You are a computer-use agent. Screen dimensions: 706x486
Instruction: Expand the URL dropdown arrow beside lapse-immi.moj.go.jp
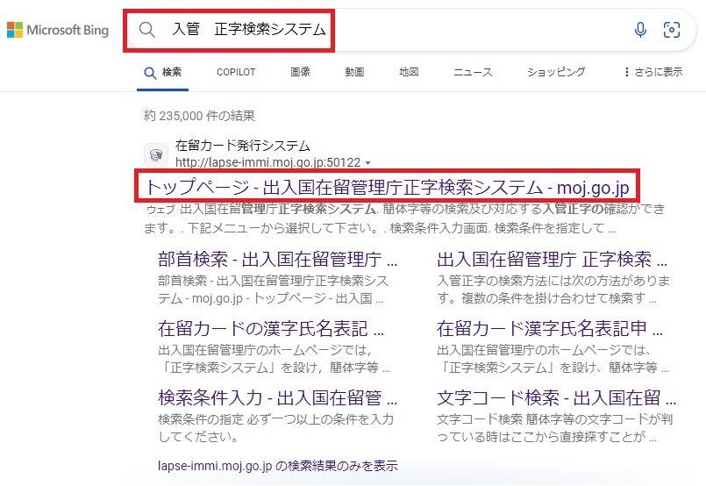(x=367, y=163)
